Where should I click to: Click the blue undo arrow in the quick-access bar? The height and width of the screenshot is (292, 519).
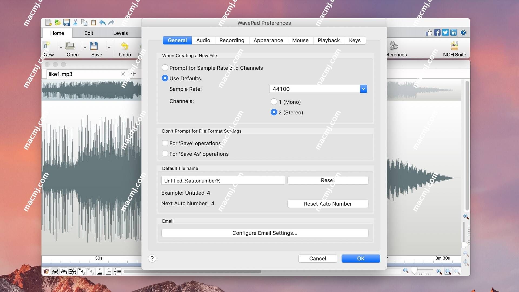click(102, 22)
